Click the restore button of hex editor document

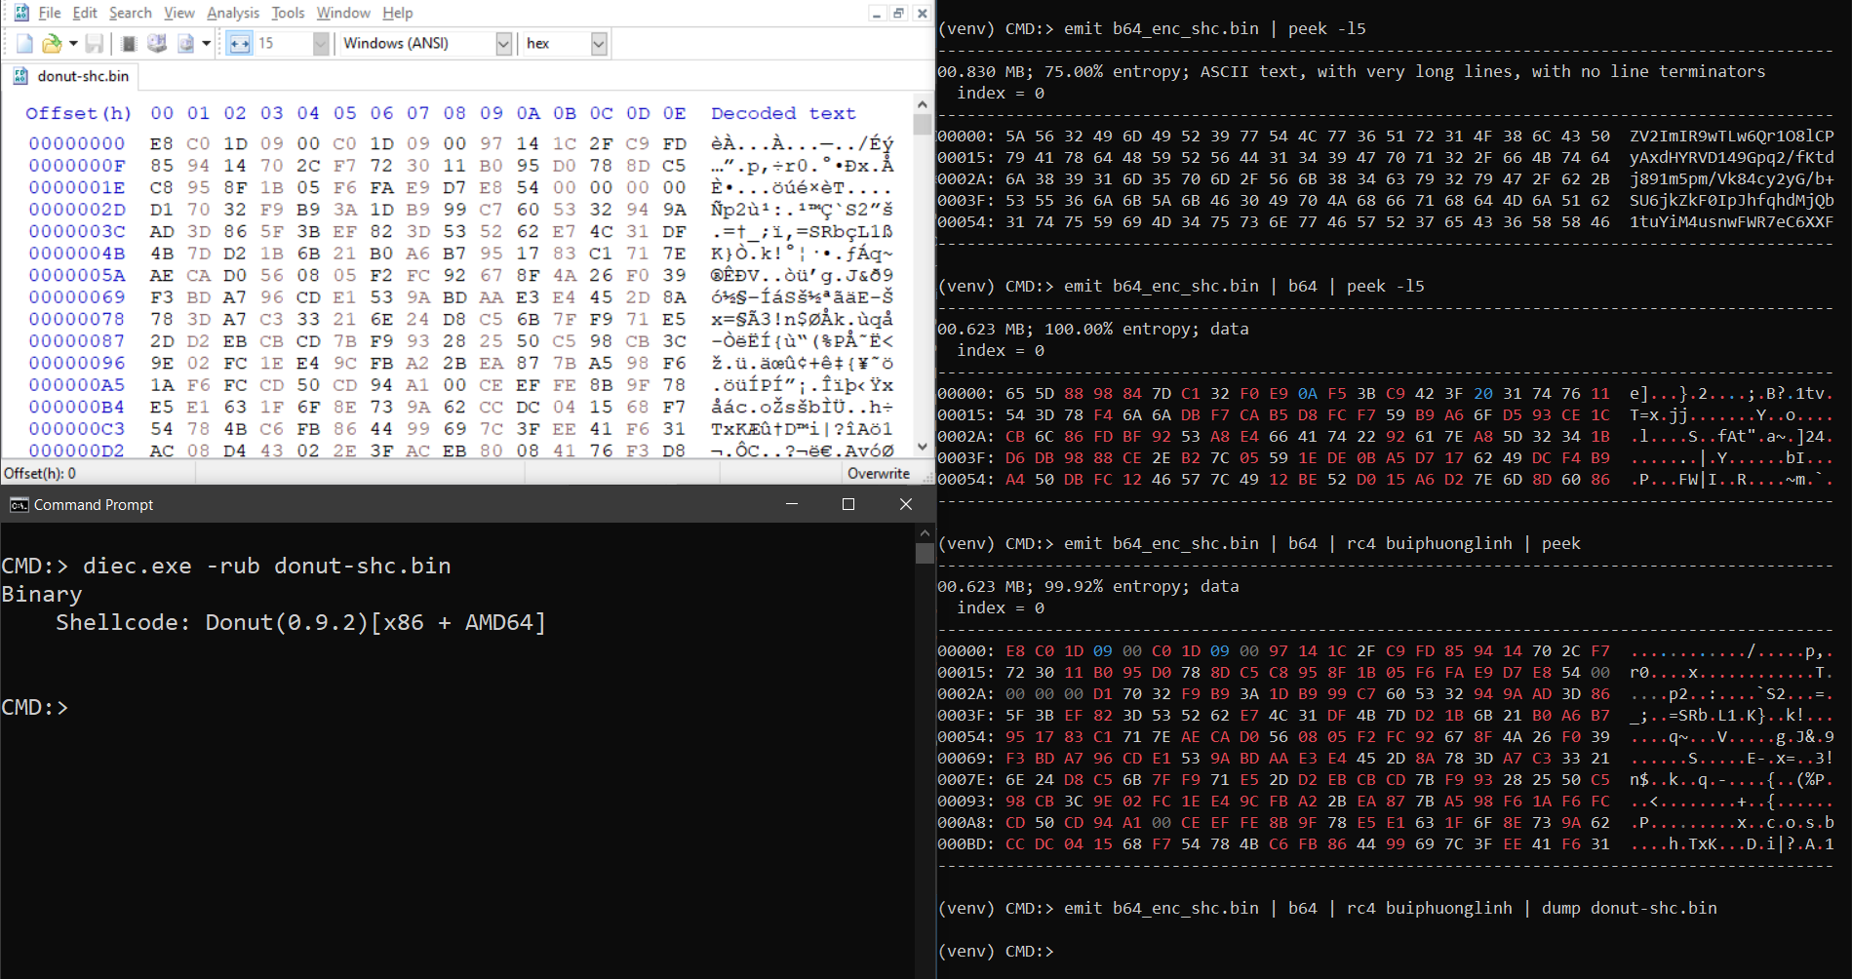tap(898, 13)
